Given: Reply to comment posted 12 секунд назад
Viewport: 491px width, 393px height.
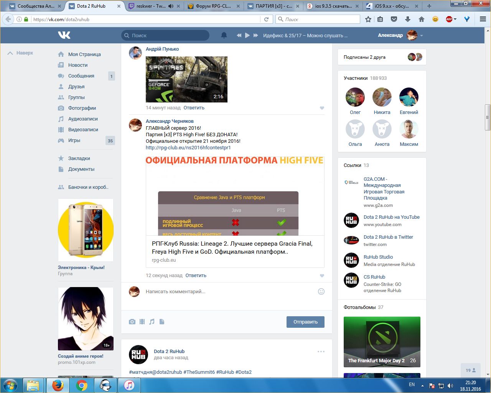Looking at the screenshot, I should (196, 276).
